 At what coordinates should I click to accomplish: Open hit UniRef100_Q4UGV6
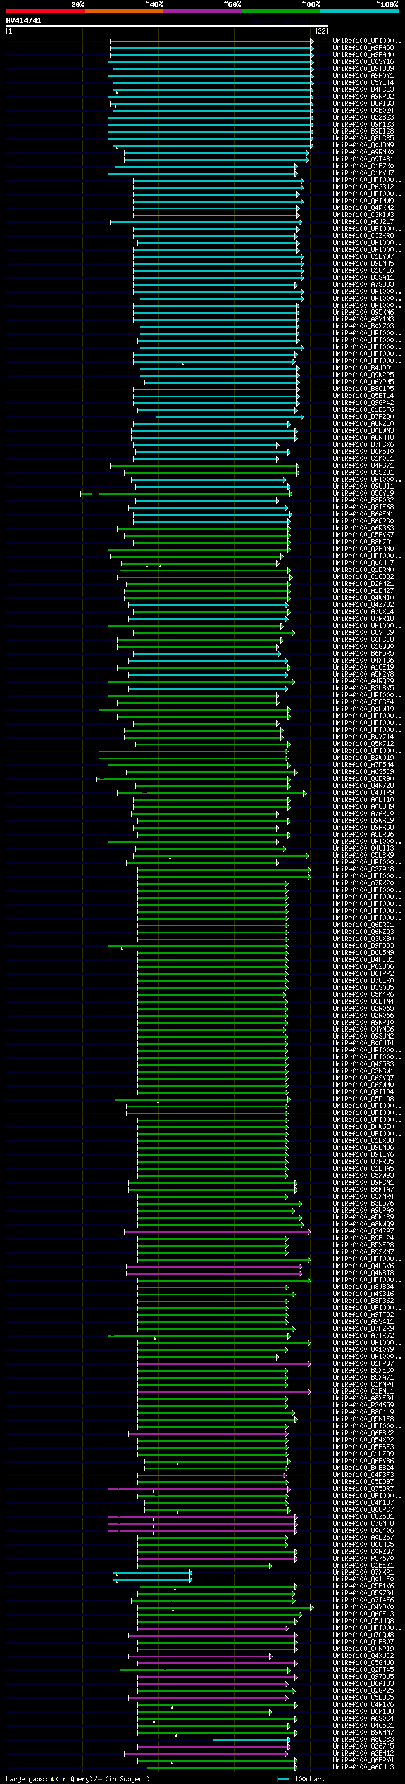pyautogui.click(x=363, y=1267)
